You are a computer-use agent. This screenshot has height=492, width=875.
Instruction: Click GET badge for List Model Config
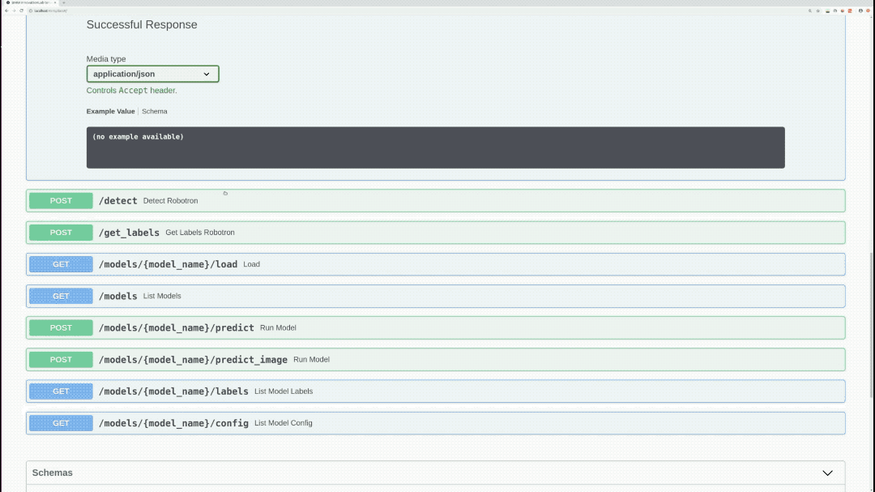(61, 423)
